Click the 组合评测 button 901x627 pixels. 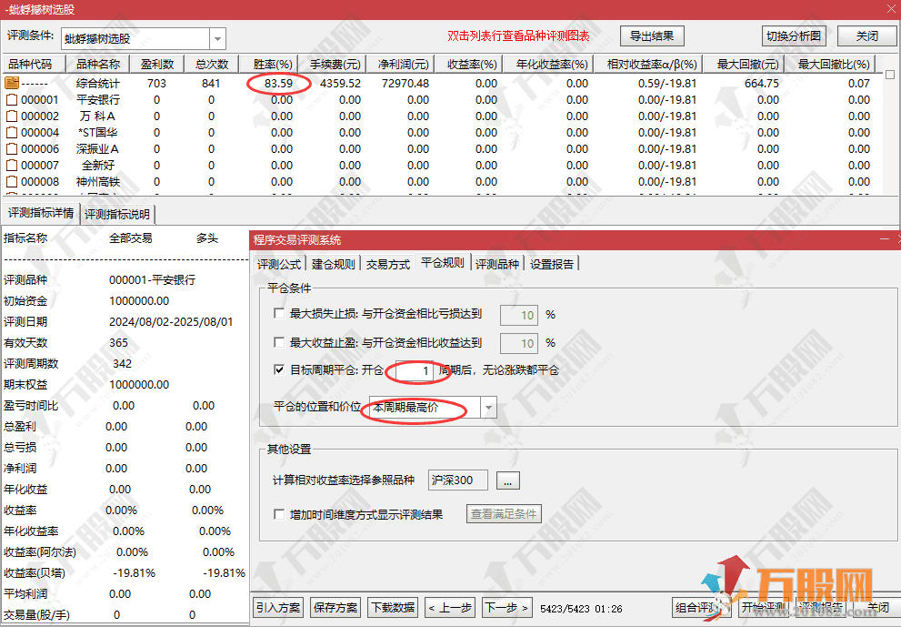click(699, 608)
